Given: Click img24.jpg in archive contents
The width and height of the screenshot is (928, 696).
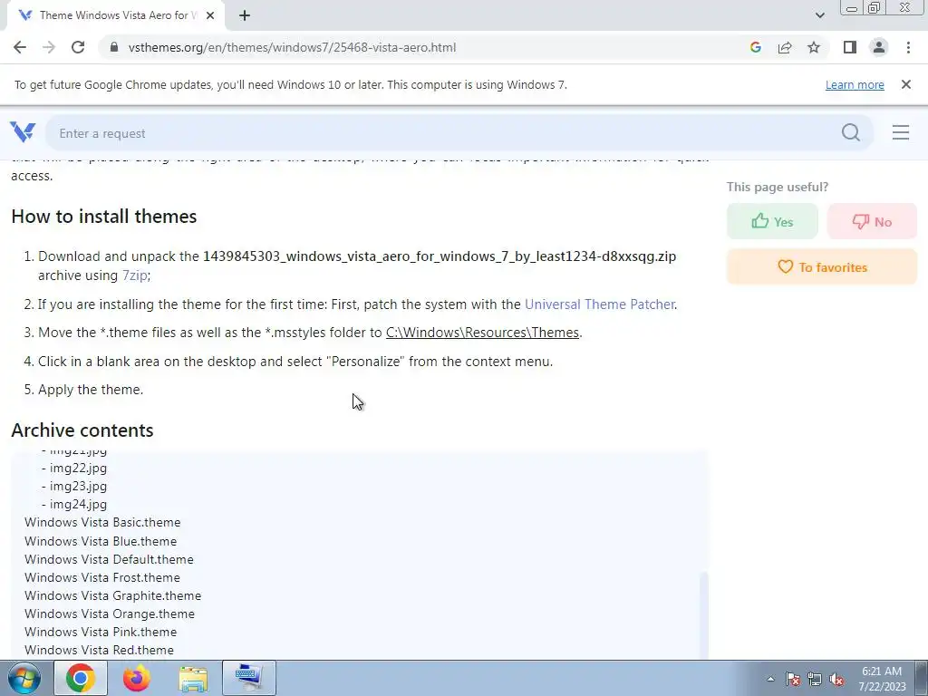Looking at the screenshot, I should (78, 504).
